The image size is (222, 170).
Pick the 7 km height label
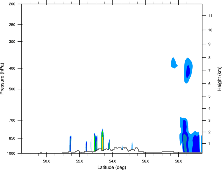pos(209,71)
